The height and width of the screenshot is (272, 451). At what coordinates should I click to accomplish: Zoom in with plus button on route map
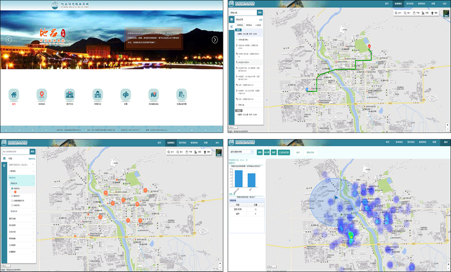tap(447, 125)
